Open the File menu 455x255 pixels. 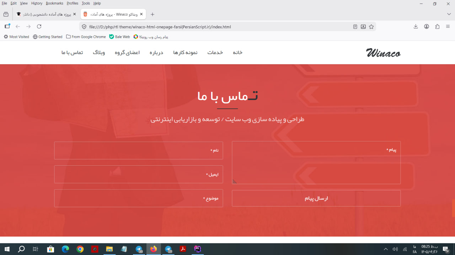tap(4, 3)
